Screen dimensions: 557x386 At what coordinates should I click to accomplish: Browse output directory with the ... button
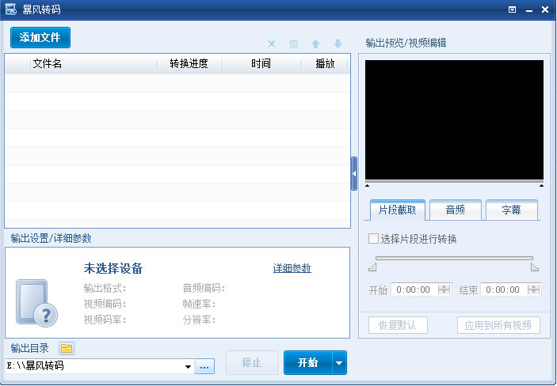coord(204,366)
